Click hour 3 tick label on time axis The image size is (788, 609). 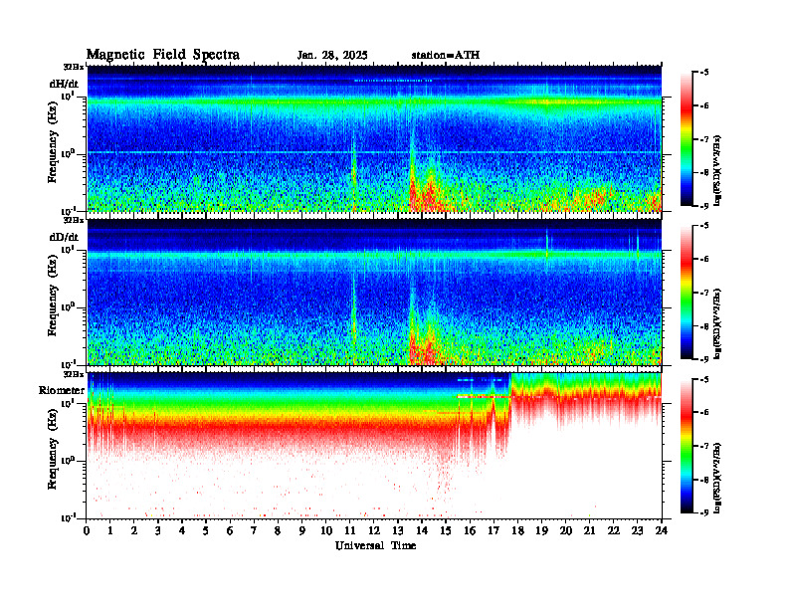[158, 531]
